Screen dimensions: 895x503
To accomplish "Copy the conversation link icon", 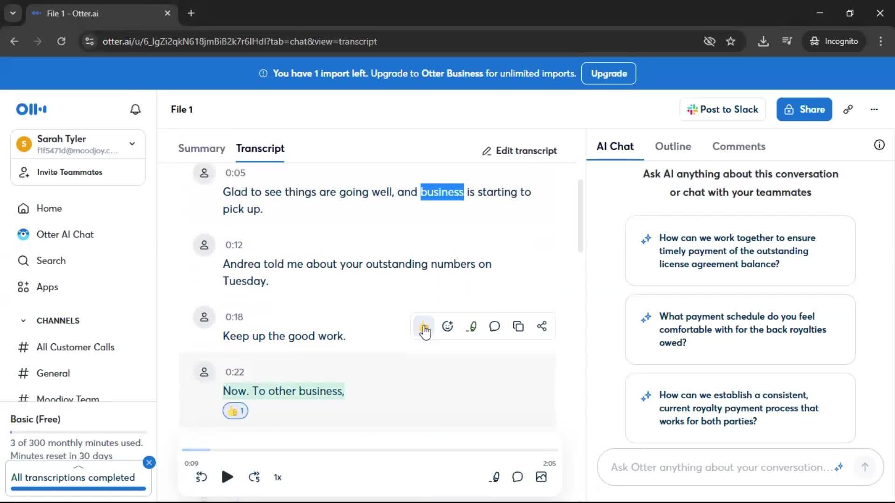I will (x=848, y=109).
